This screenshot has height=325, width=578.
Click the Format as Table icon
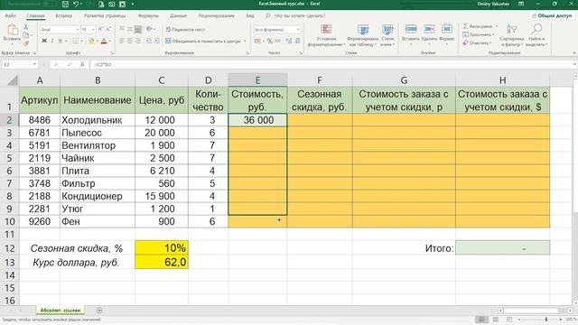click(x=363, y=30)
